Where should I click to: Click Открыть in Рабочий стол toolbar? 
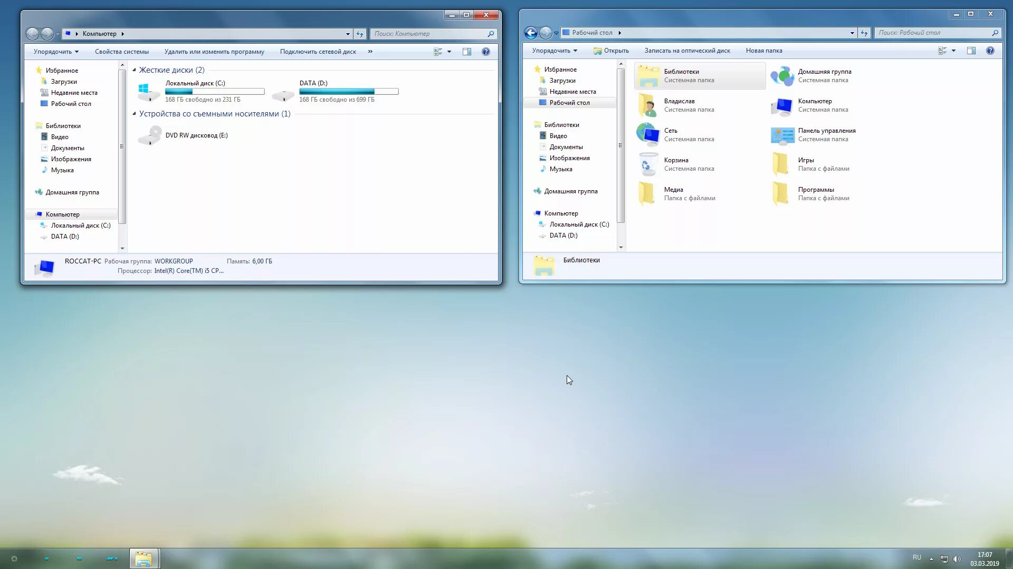coord(611,51)
